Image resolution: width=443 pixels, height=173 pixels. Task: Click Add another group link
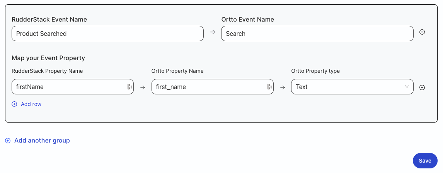coord(42,140)
